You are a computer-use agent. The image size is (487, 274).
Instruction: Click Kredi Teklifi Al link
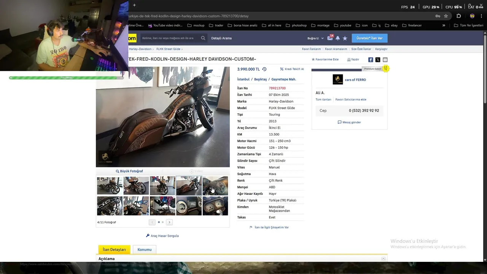pos(292,69)
